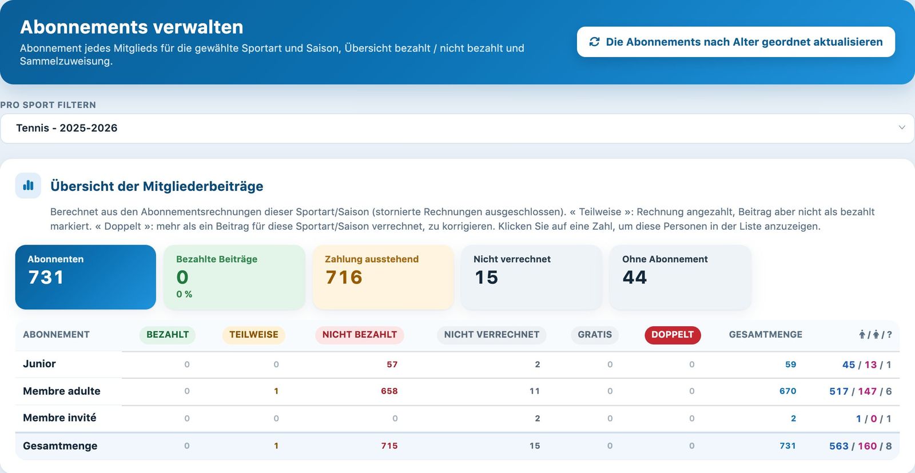Click the Nicht verrechnet 15 card
The height and width of the screenshot is (473, 915).
point(532,277)
